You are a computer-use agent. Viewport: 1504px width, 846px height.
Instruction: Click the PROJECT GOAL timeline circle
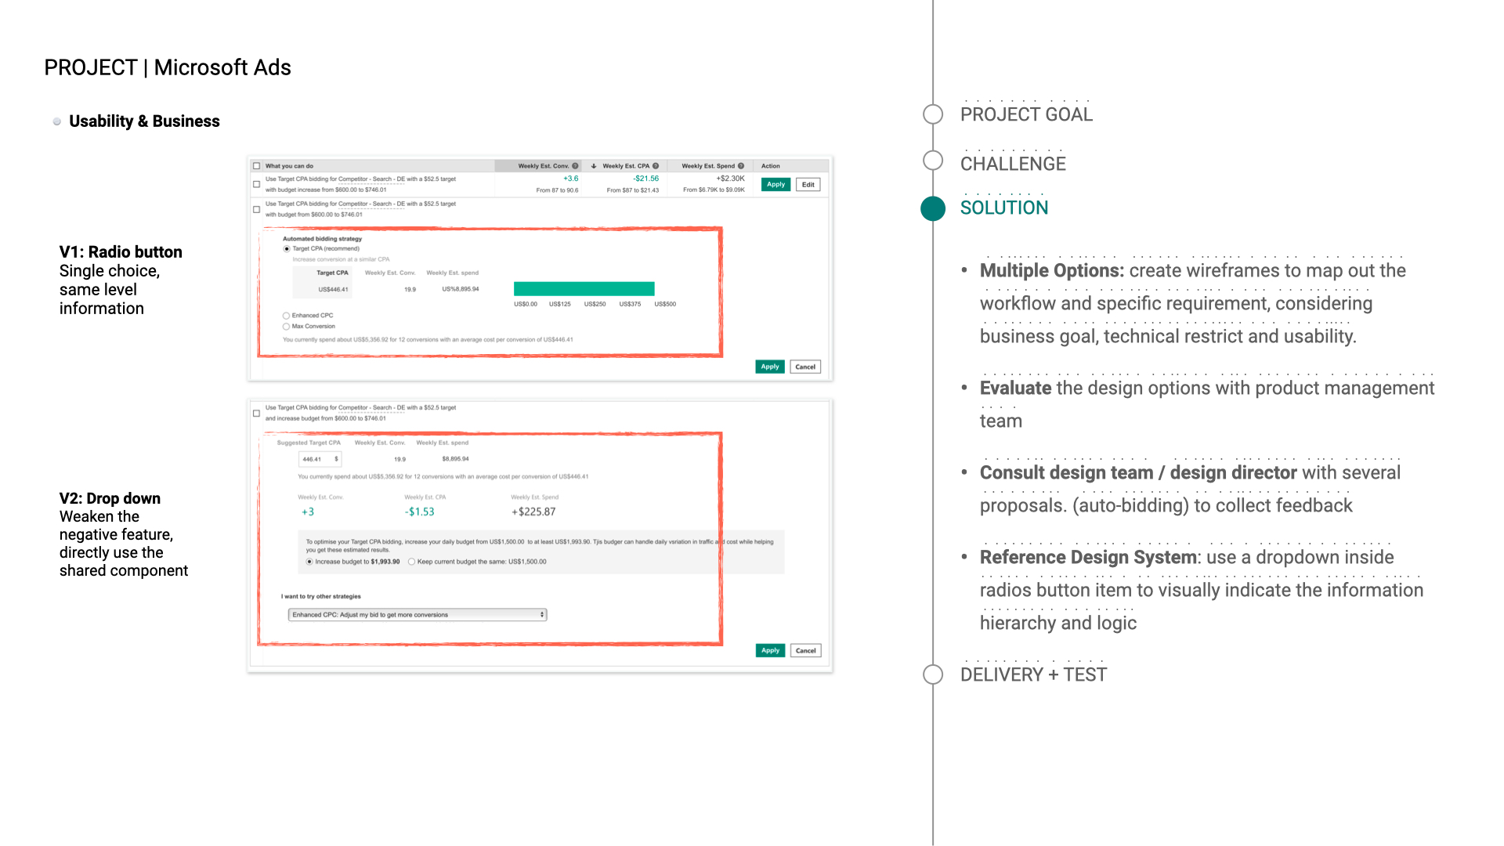point(933,114)
